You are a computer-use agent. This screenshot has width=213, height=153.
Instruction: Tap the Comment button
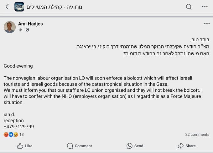point(80,146)
